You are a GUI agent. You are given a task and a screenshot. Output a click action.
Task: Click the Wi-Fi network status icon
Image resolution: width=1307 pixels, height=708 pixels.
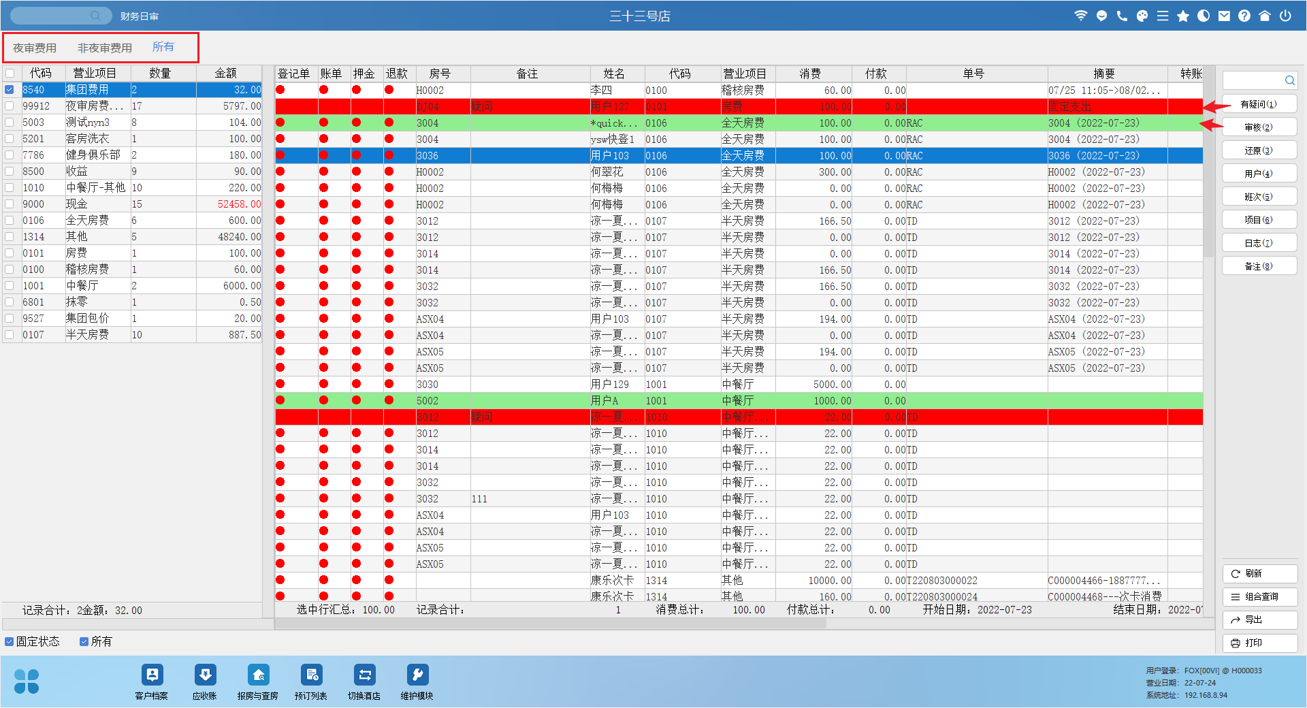[1080, 16]
